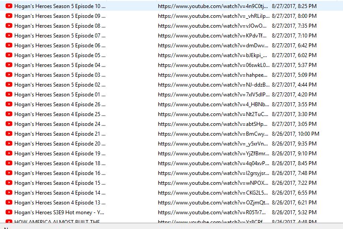This screenshot has height=229, width=343.
Task: Select title Hogan's Heroes Season 4 Episode 16
Action: pyautogui.click(x=60, y=173)
